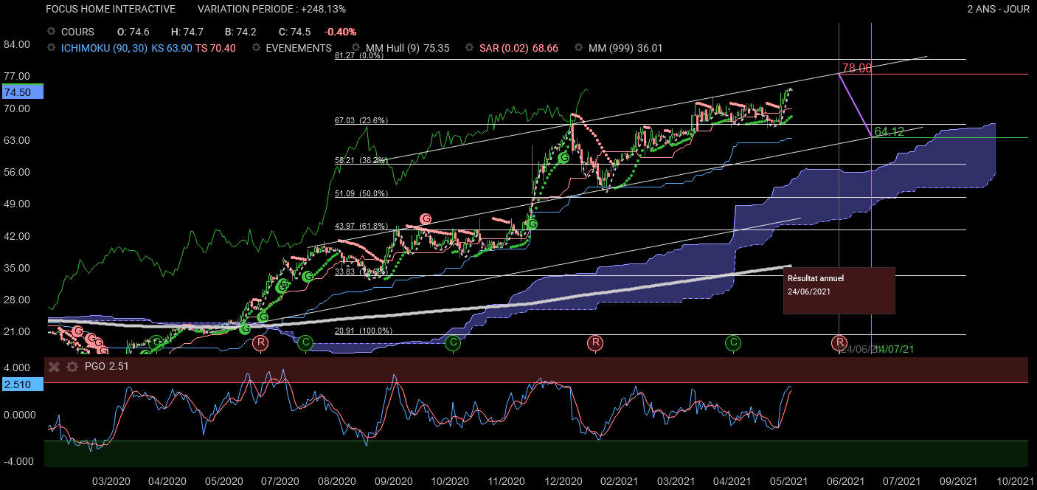This screenshot has width=1037, height=490.
Task: Click the FOCUS HOME INTERACTIVE title
Action: pos(111,9)
